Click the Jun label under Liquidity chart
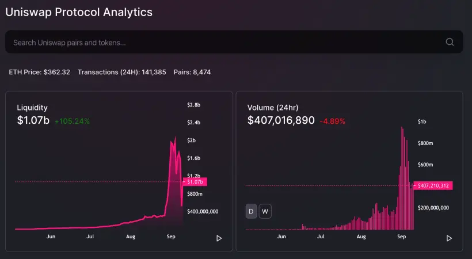The width and height of the screenshot is (472, 259). [51, 237]
